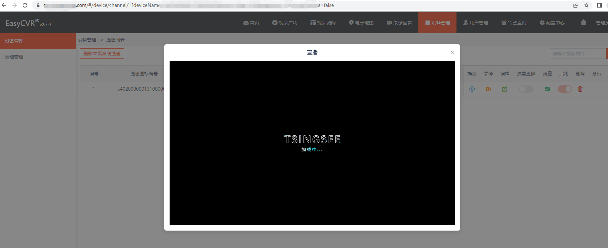Click the play icon for channel 1
608x248 pixels.
click(472, 89)
